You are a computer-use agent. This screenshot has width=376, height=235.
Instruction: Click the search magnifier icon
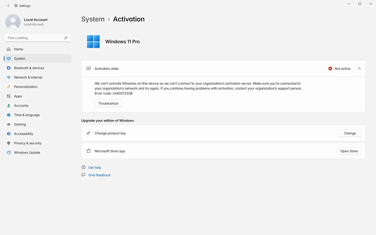tap(66, 38)
